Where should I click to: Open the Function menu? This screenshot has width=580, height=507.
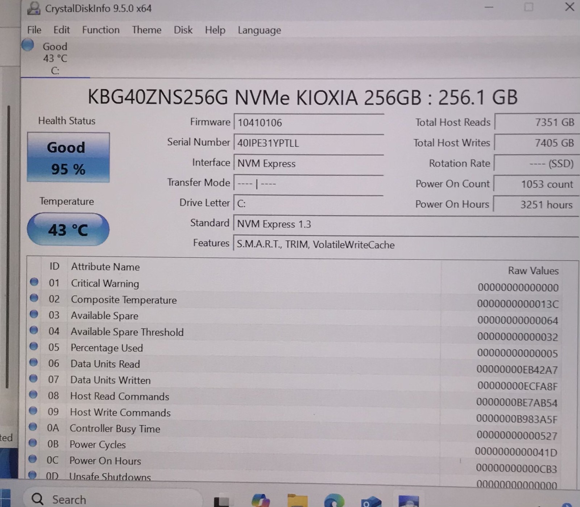click(101, 30)
